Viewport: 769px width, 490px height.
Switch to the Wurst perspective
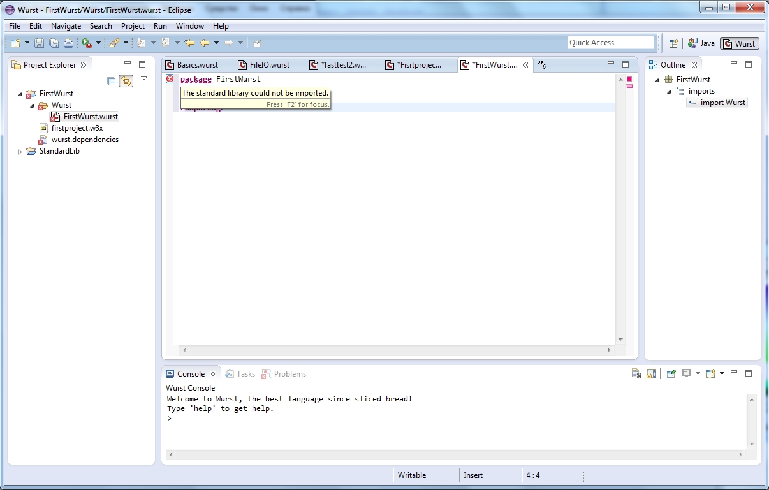point(740,43)
